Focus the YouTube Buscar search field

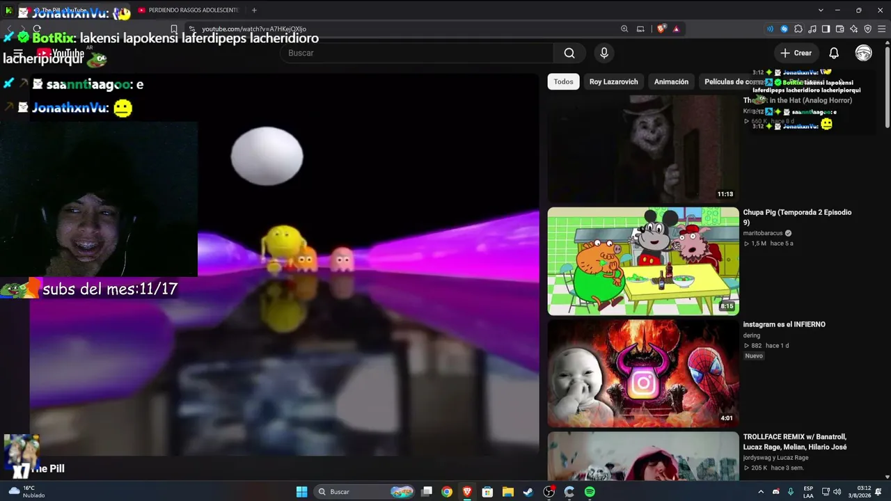click(417, 53)
